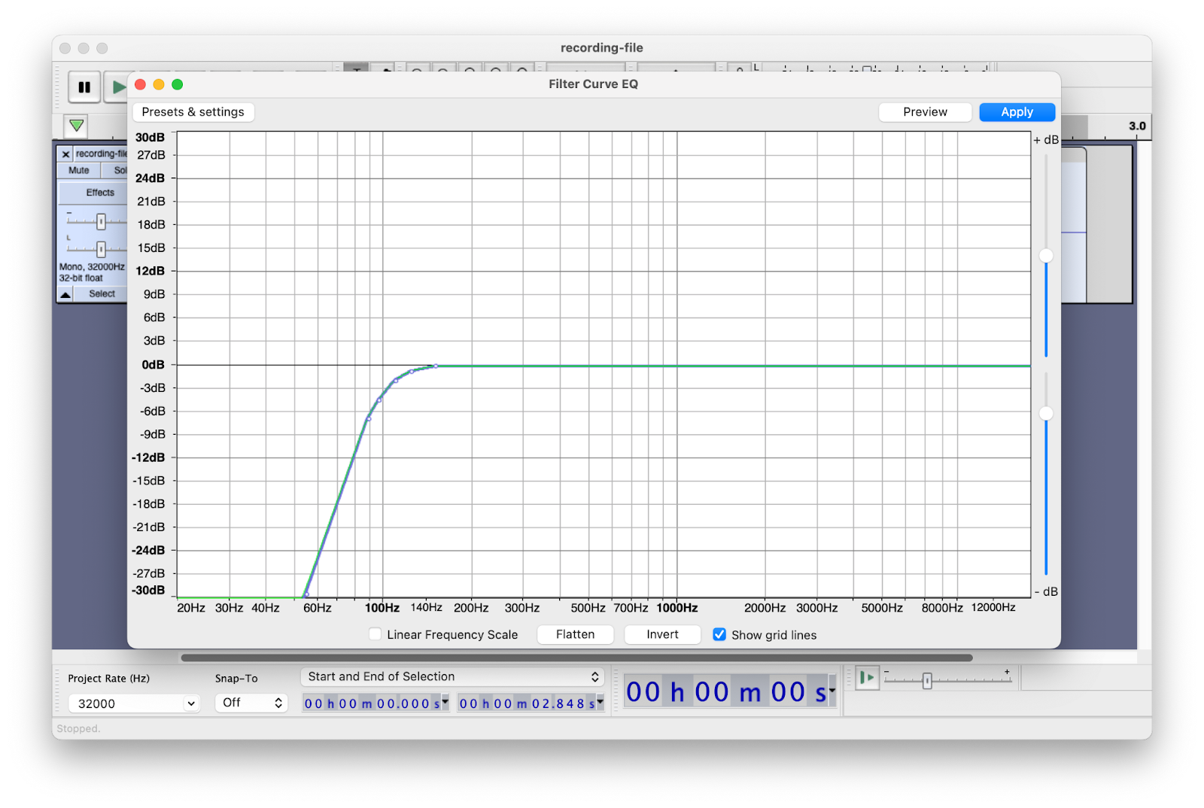
Task: Click the 'Mono, 32000Hz' track info text
Action: [92, 267]
